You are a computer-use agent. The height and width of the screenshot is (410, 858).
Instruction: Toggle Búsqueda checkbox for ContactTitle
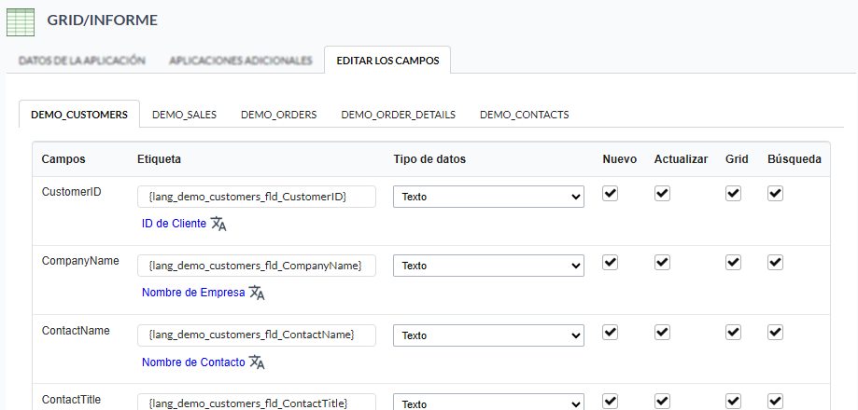click(x=775, y=402)
